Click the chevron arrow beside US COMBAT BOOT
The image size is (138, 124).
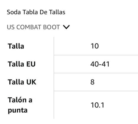click(x=66, y=27)
